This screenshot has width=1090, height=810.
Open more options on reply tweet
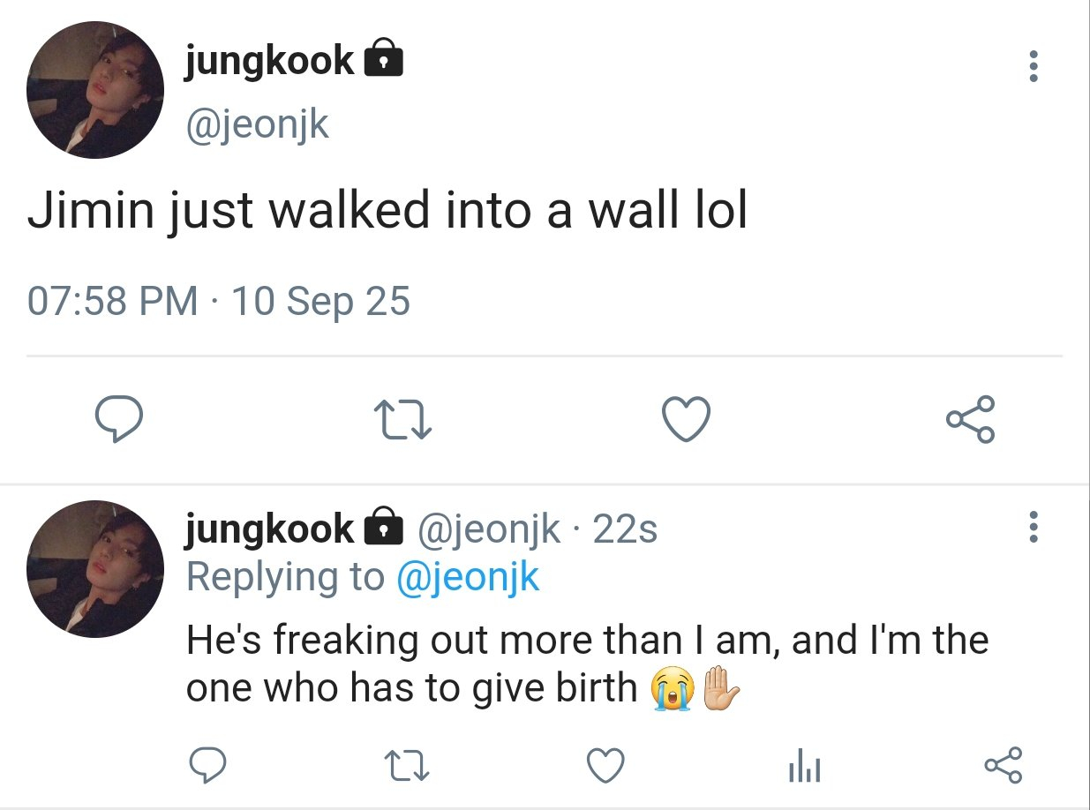click(x=1034, y=528)
